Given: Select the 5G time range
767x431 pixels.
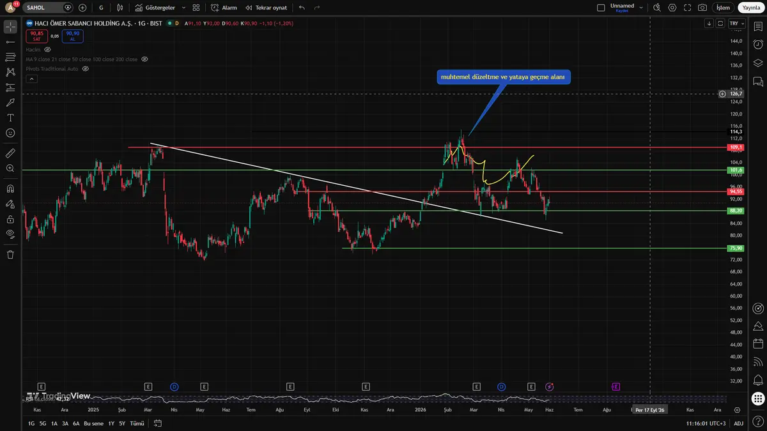Looking at the screenshot, I should coord(43,423).
